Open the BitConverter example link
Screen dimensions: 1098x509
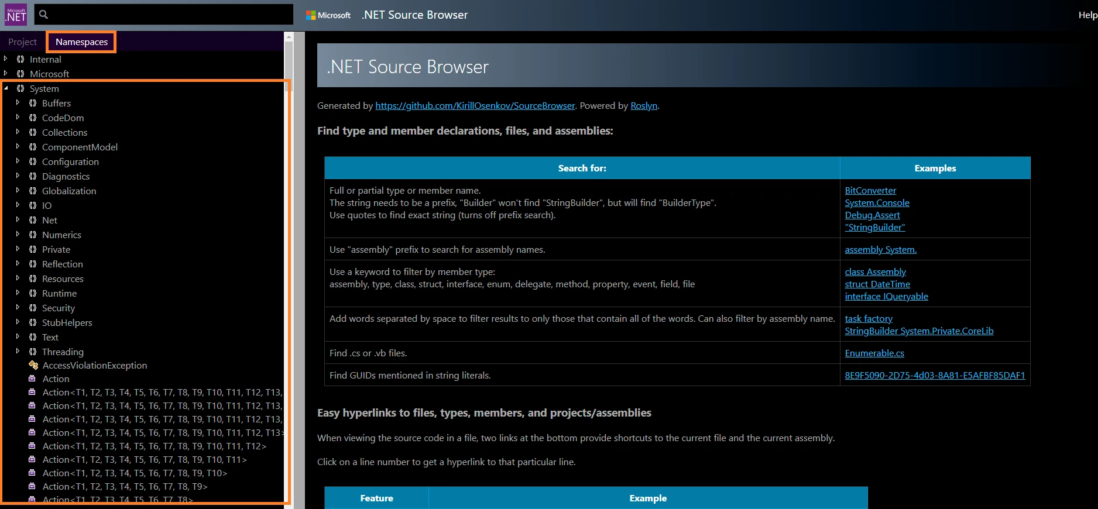click(870, 191)
